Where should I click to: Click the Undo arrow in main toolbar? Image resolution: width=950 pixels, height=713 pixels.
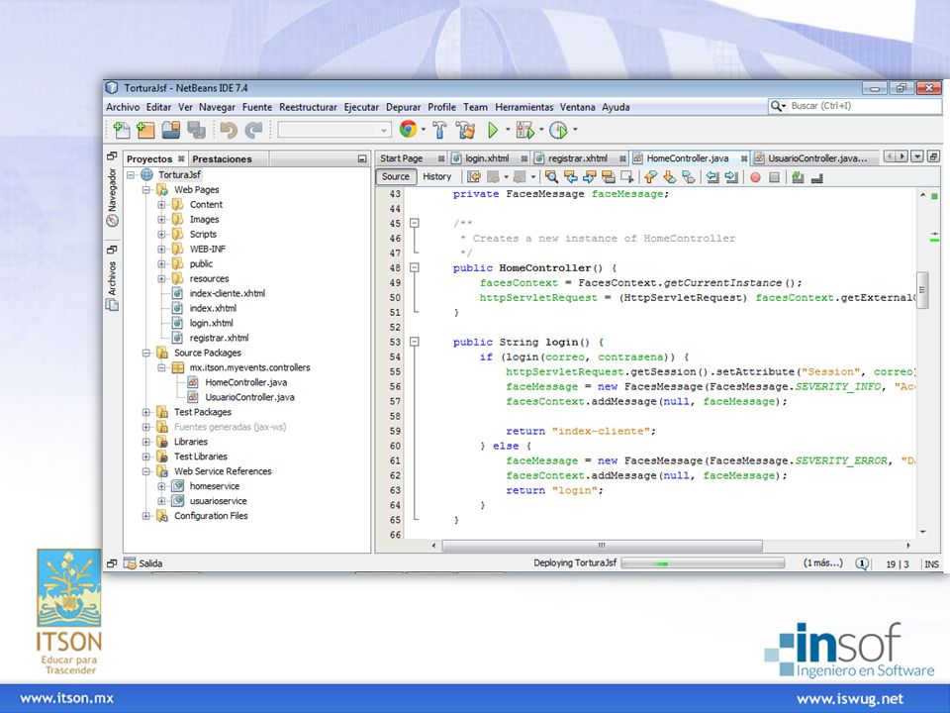[x=229, y=129]
